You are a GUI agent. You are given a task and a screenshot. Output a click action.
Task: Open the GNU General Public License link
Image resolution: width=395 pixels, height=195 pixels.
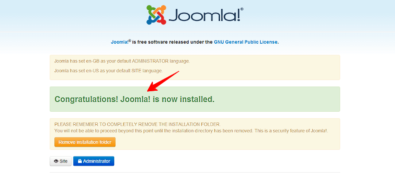[x=246, y=42]
